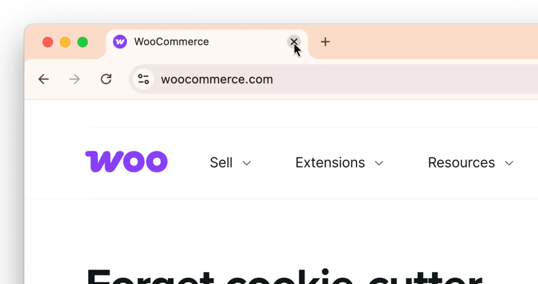Expand the chevron next to Sell
The image size is (538, 284).
[x=247, y=163]
